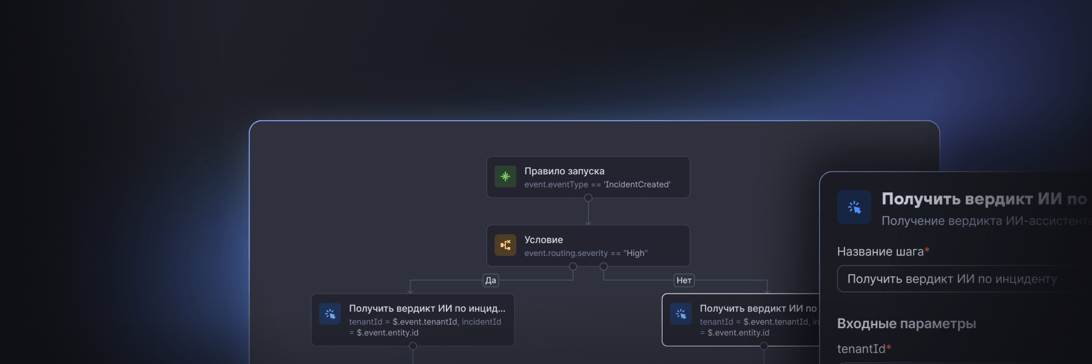Click the Условие output port leading to Нет
The height and width of the screenshot is (364, 1092).
tap(604, 266)
